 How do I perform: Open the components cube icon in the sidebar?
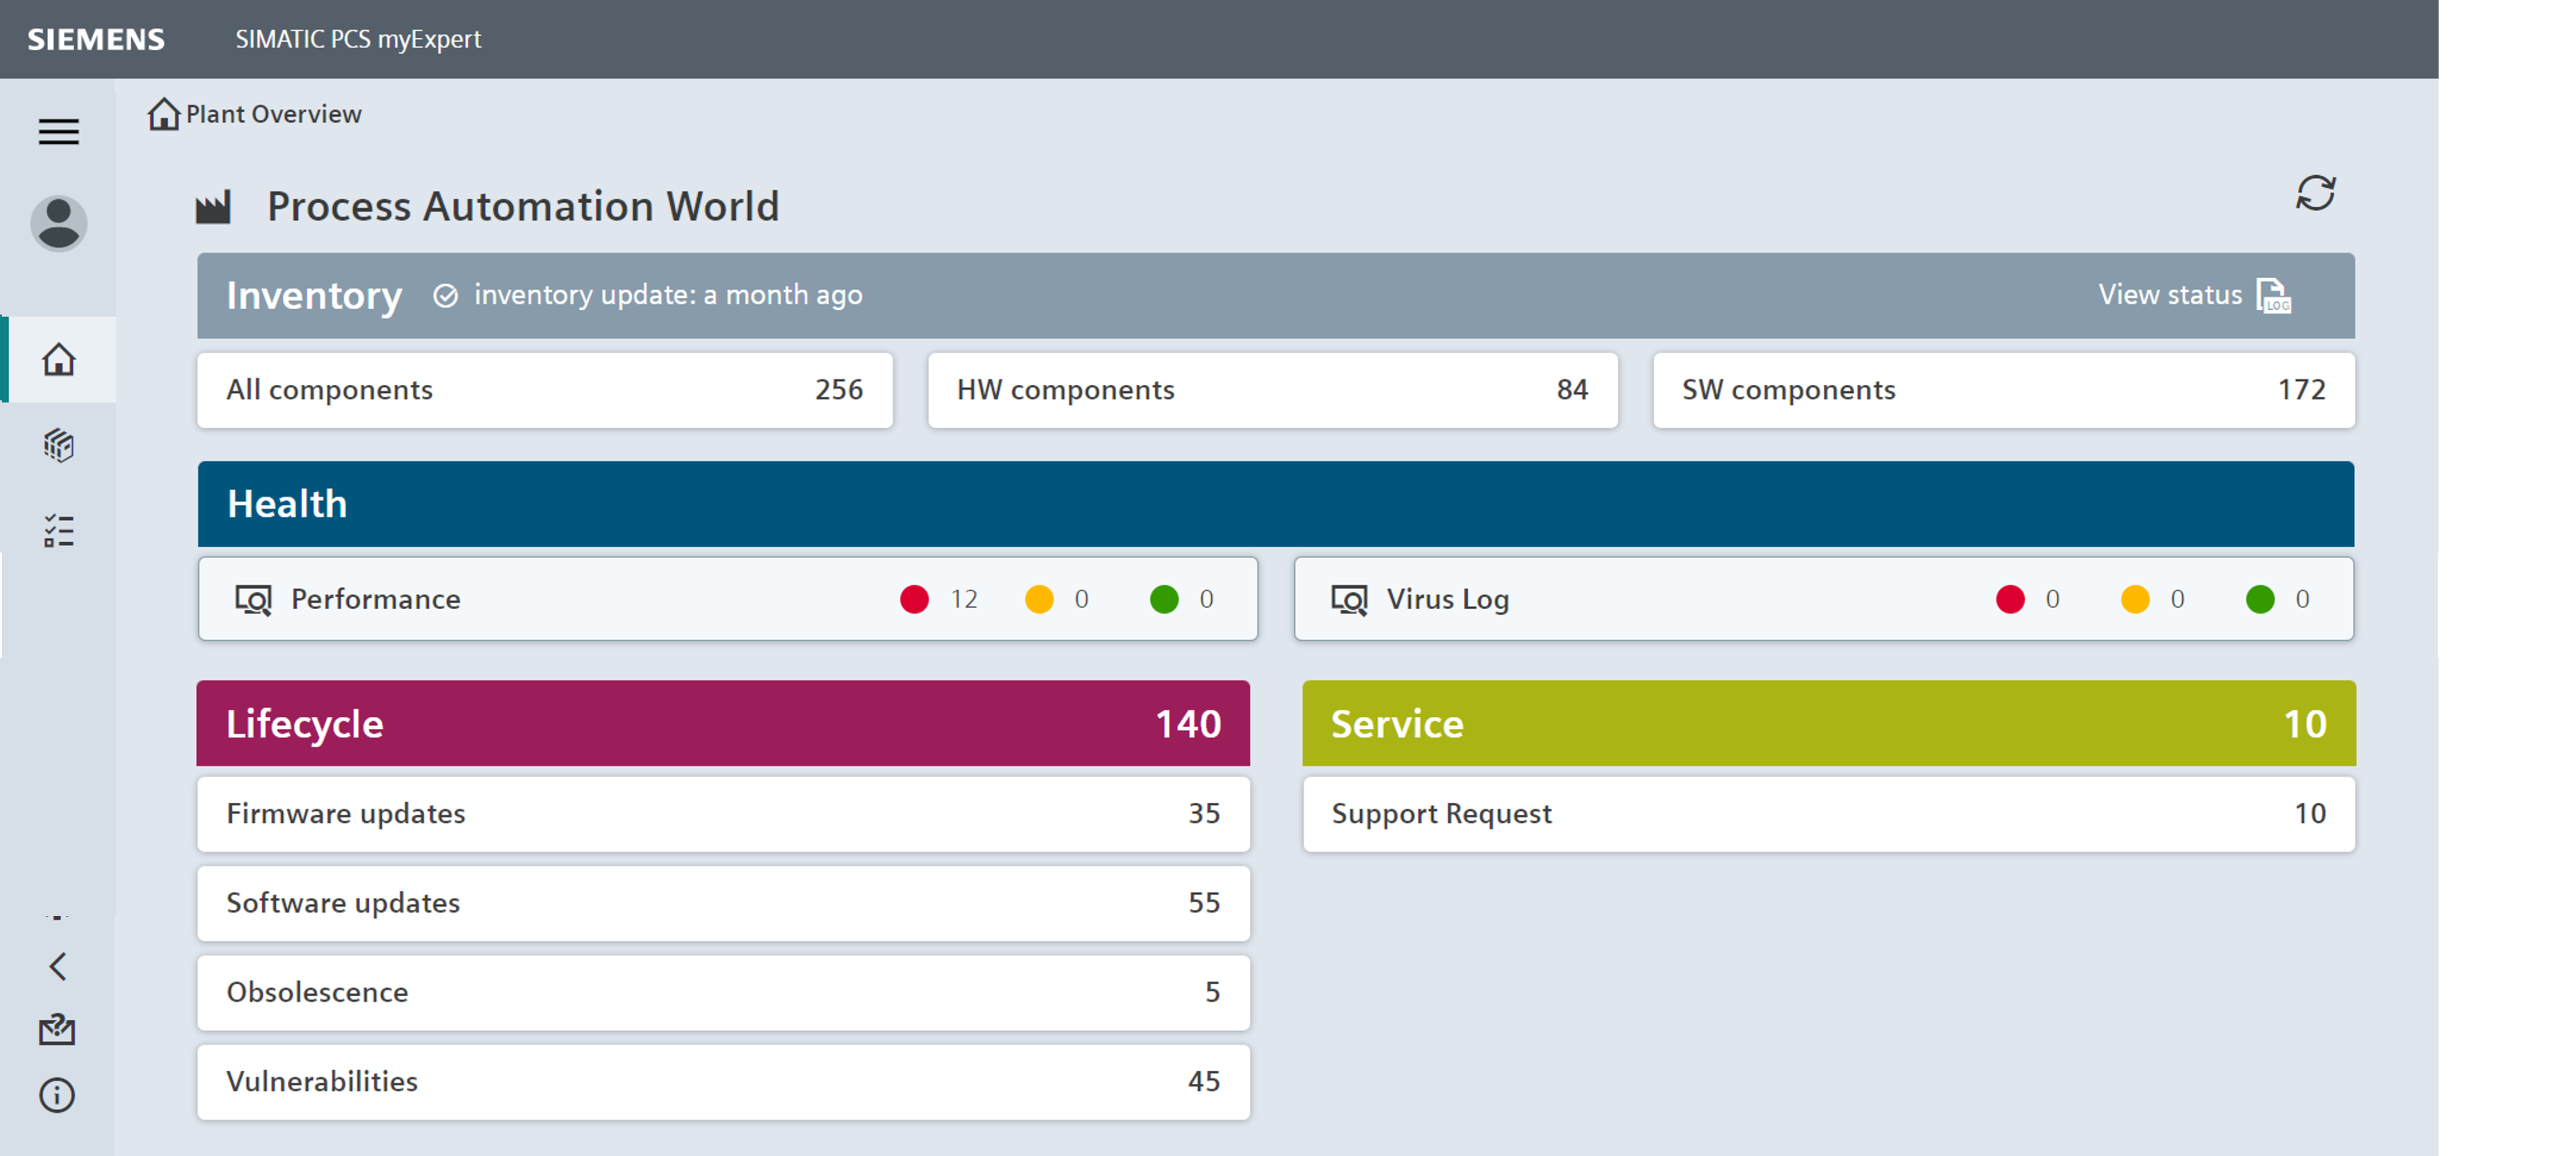click(x=59, y=445)
